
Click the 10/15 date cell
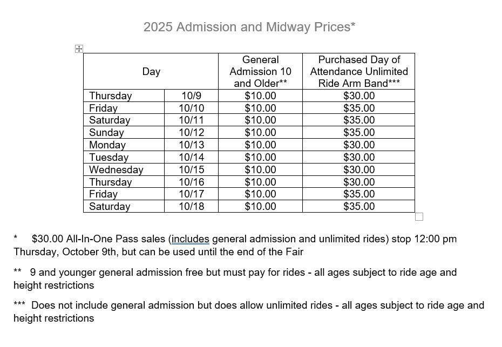(x=192, y=169)
